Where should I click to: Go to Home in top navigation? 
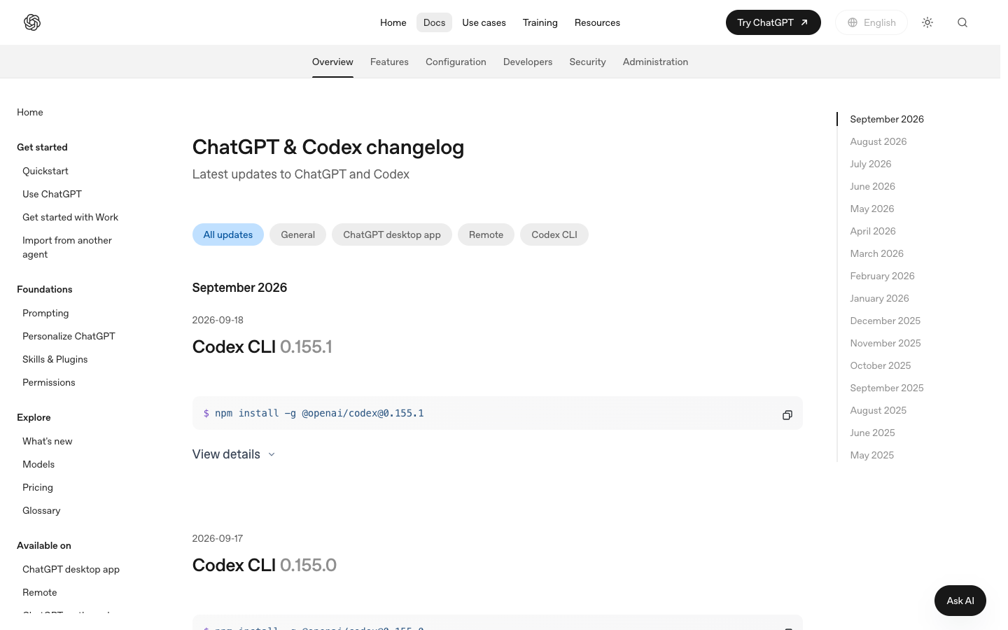tap(393, 22)
